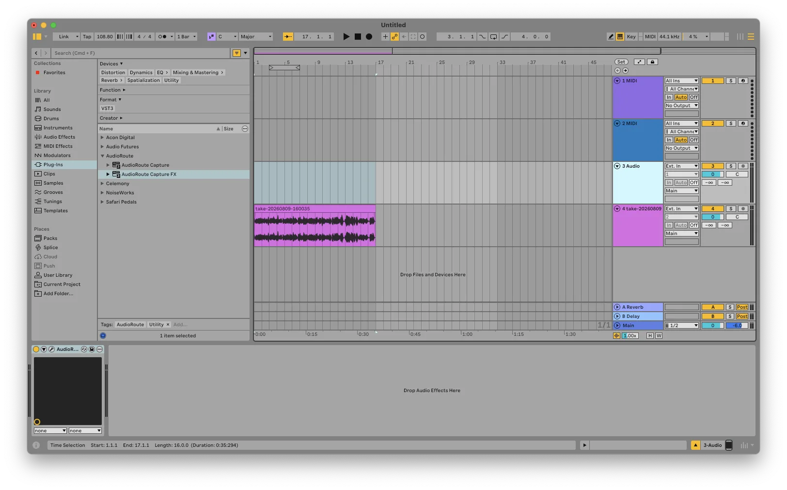Toggle Solo on 1 MIDI track
The width and height of the screenshot is (787, 490).
(x=731, y=81)
